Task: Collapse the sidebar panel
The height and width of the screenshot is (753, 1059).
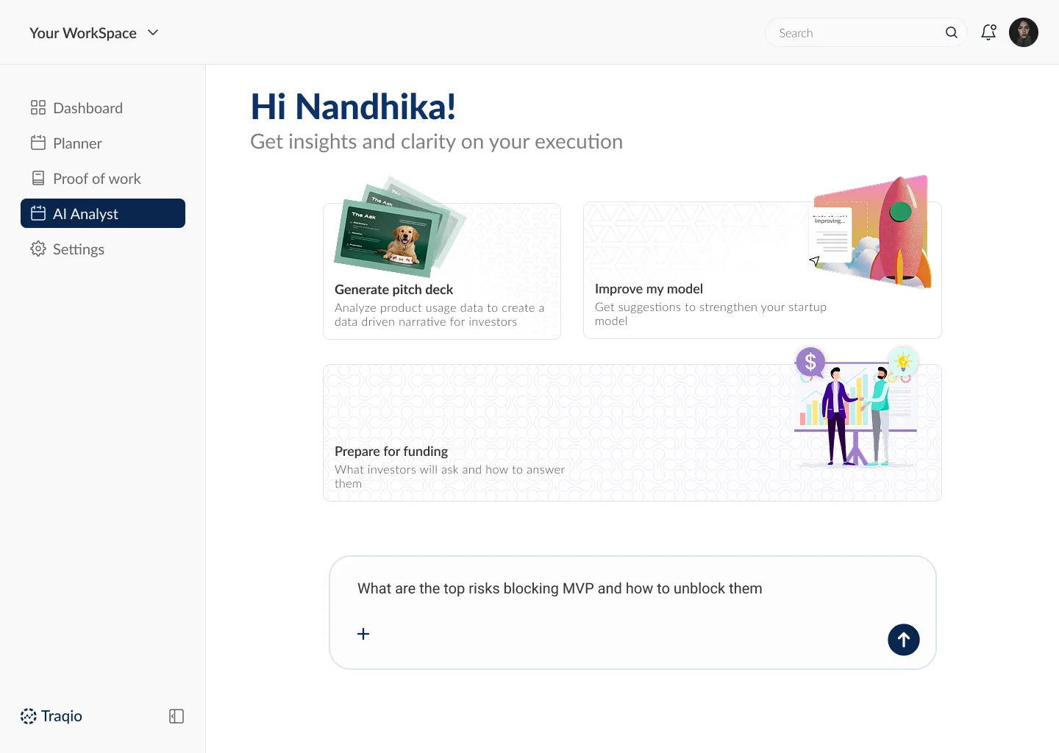Action: (x=176, y=716)
